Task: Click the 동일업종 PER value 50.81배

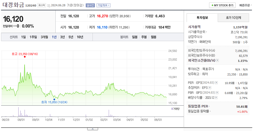Action: click(242, 106)
